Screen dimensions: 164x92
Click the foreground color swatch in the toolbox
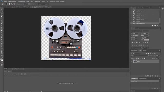point(1,60)
